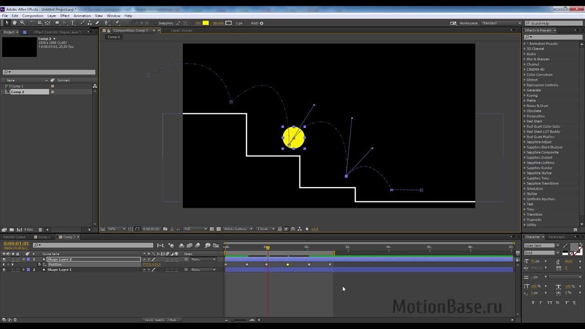Click the highlighted yellow Position keyframe
Viewport: 585px width, 329px height.
pos(287,265)
